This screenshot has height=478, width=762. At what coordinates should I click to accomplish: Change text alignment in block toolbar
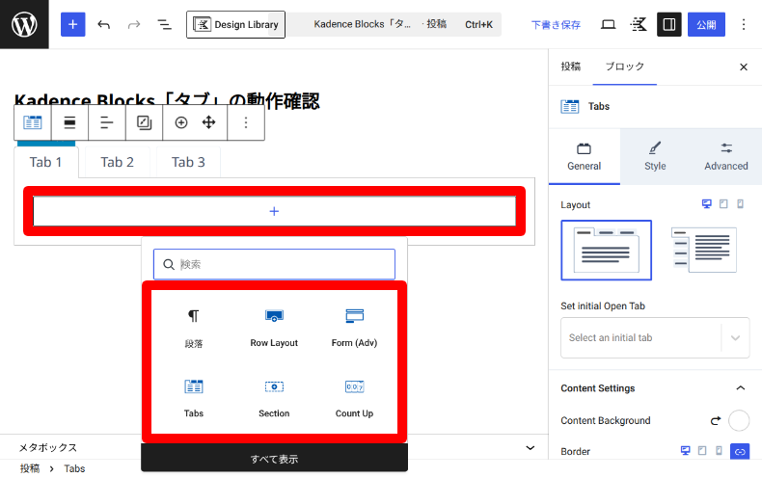pos(106,122)
